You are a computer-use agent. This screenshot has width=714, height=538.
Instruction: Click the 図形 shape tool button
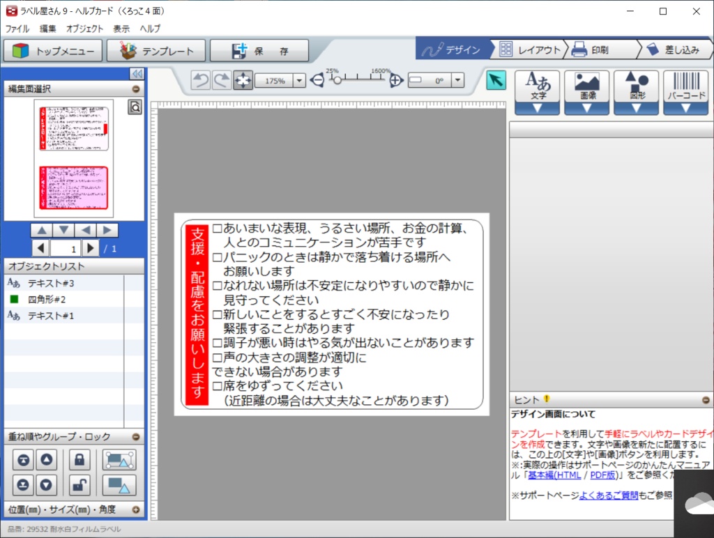[637, 86]
